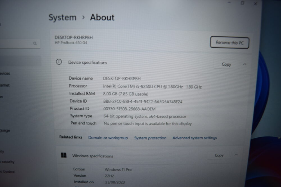Click the System type label
The height and width of the screenshot is (187, 281).
[x=81, y=116]
